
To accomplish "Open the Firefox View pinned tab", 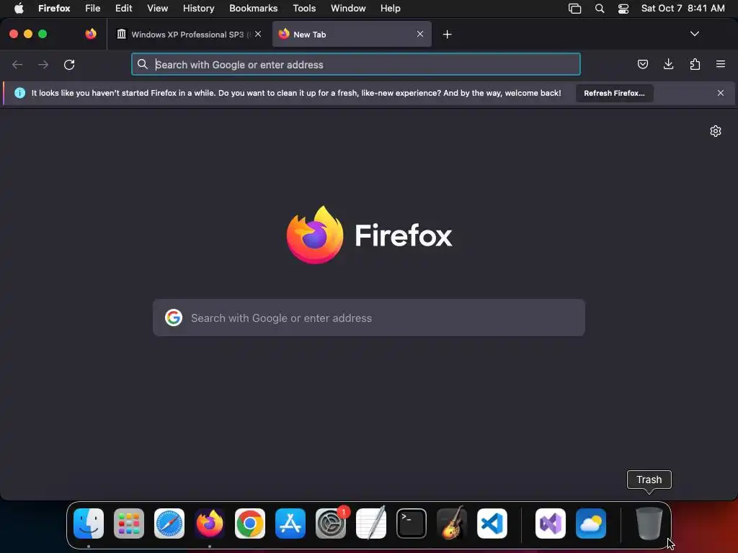I will click(91, 34).
